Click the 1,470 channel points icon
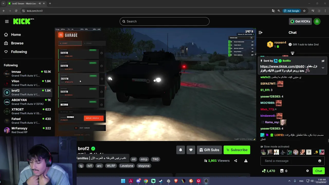329x185 pixels. point(264,171)
